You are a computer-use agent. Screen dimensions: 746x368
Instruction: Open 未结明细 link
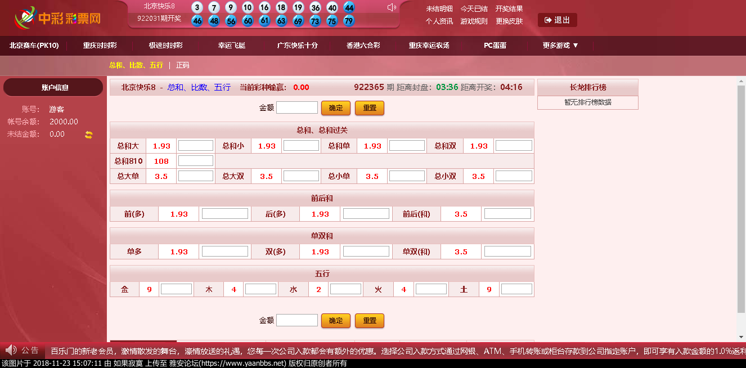[439, 8]
